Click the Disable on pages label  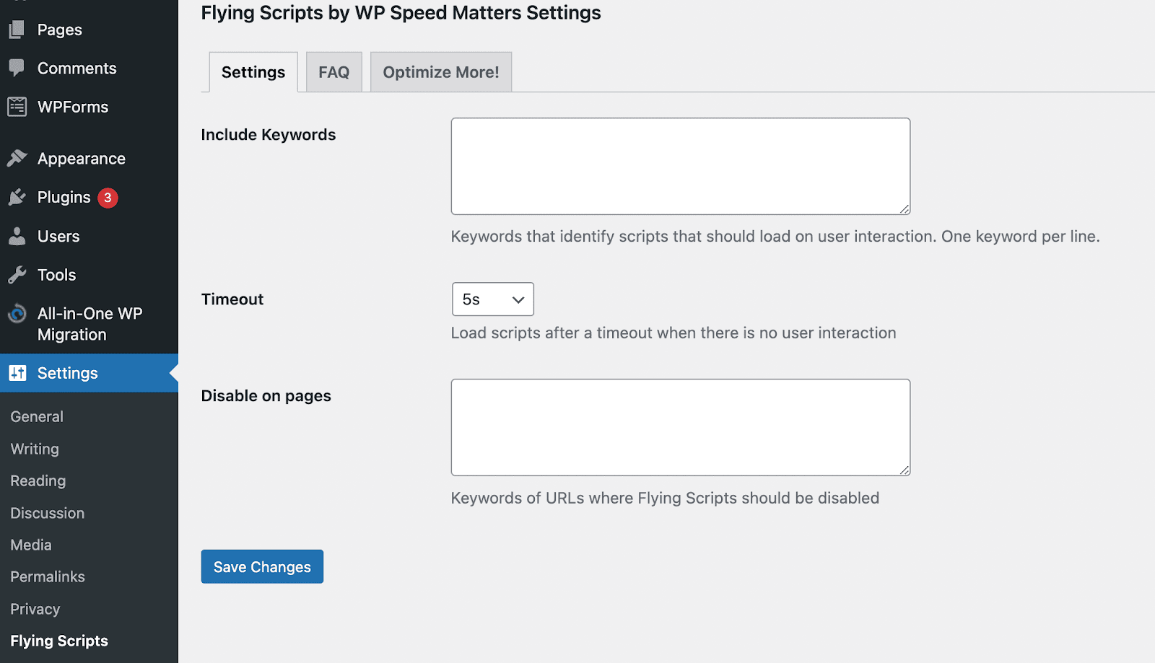(x=266, y=396)
